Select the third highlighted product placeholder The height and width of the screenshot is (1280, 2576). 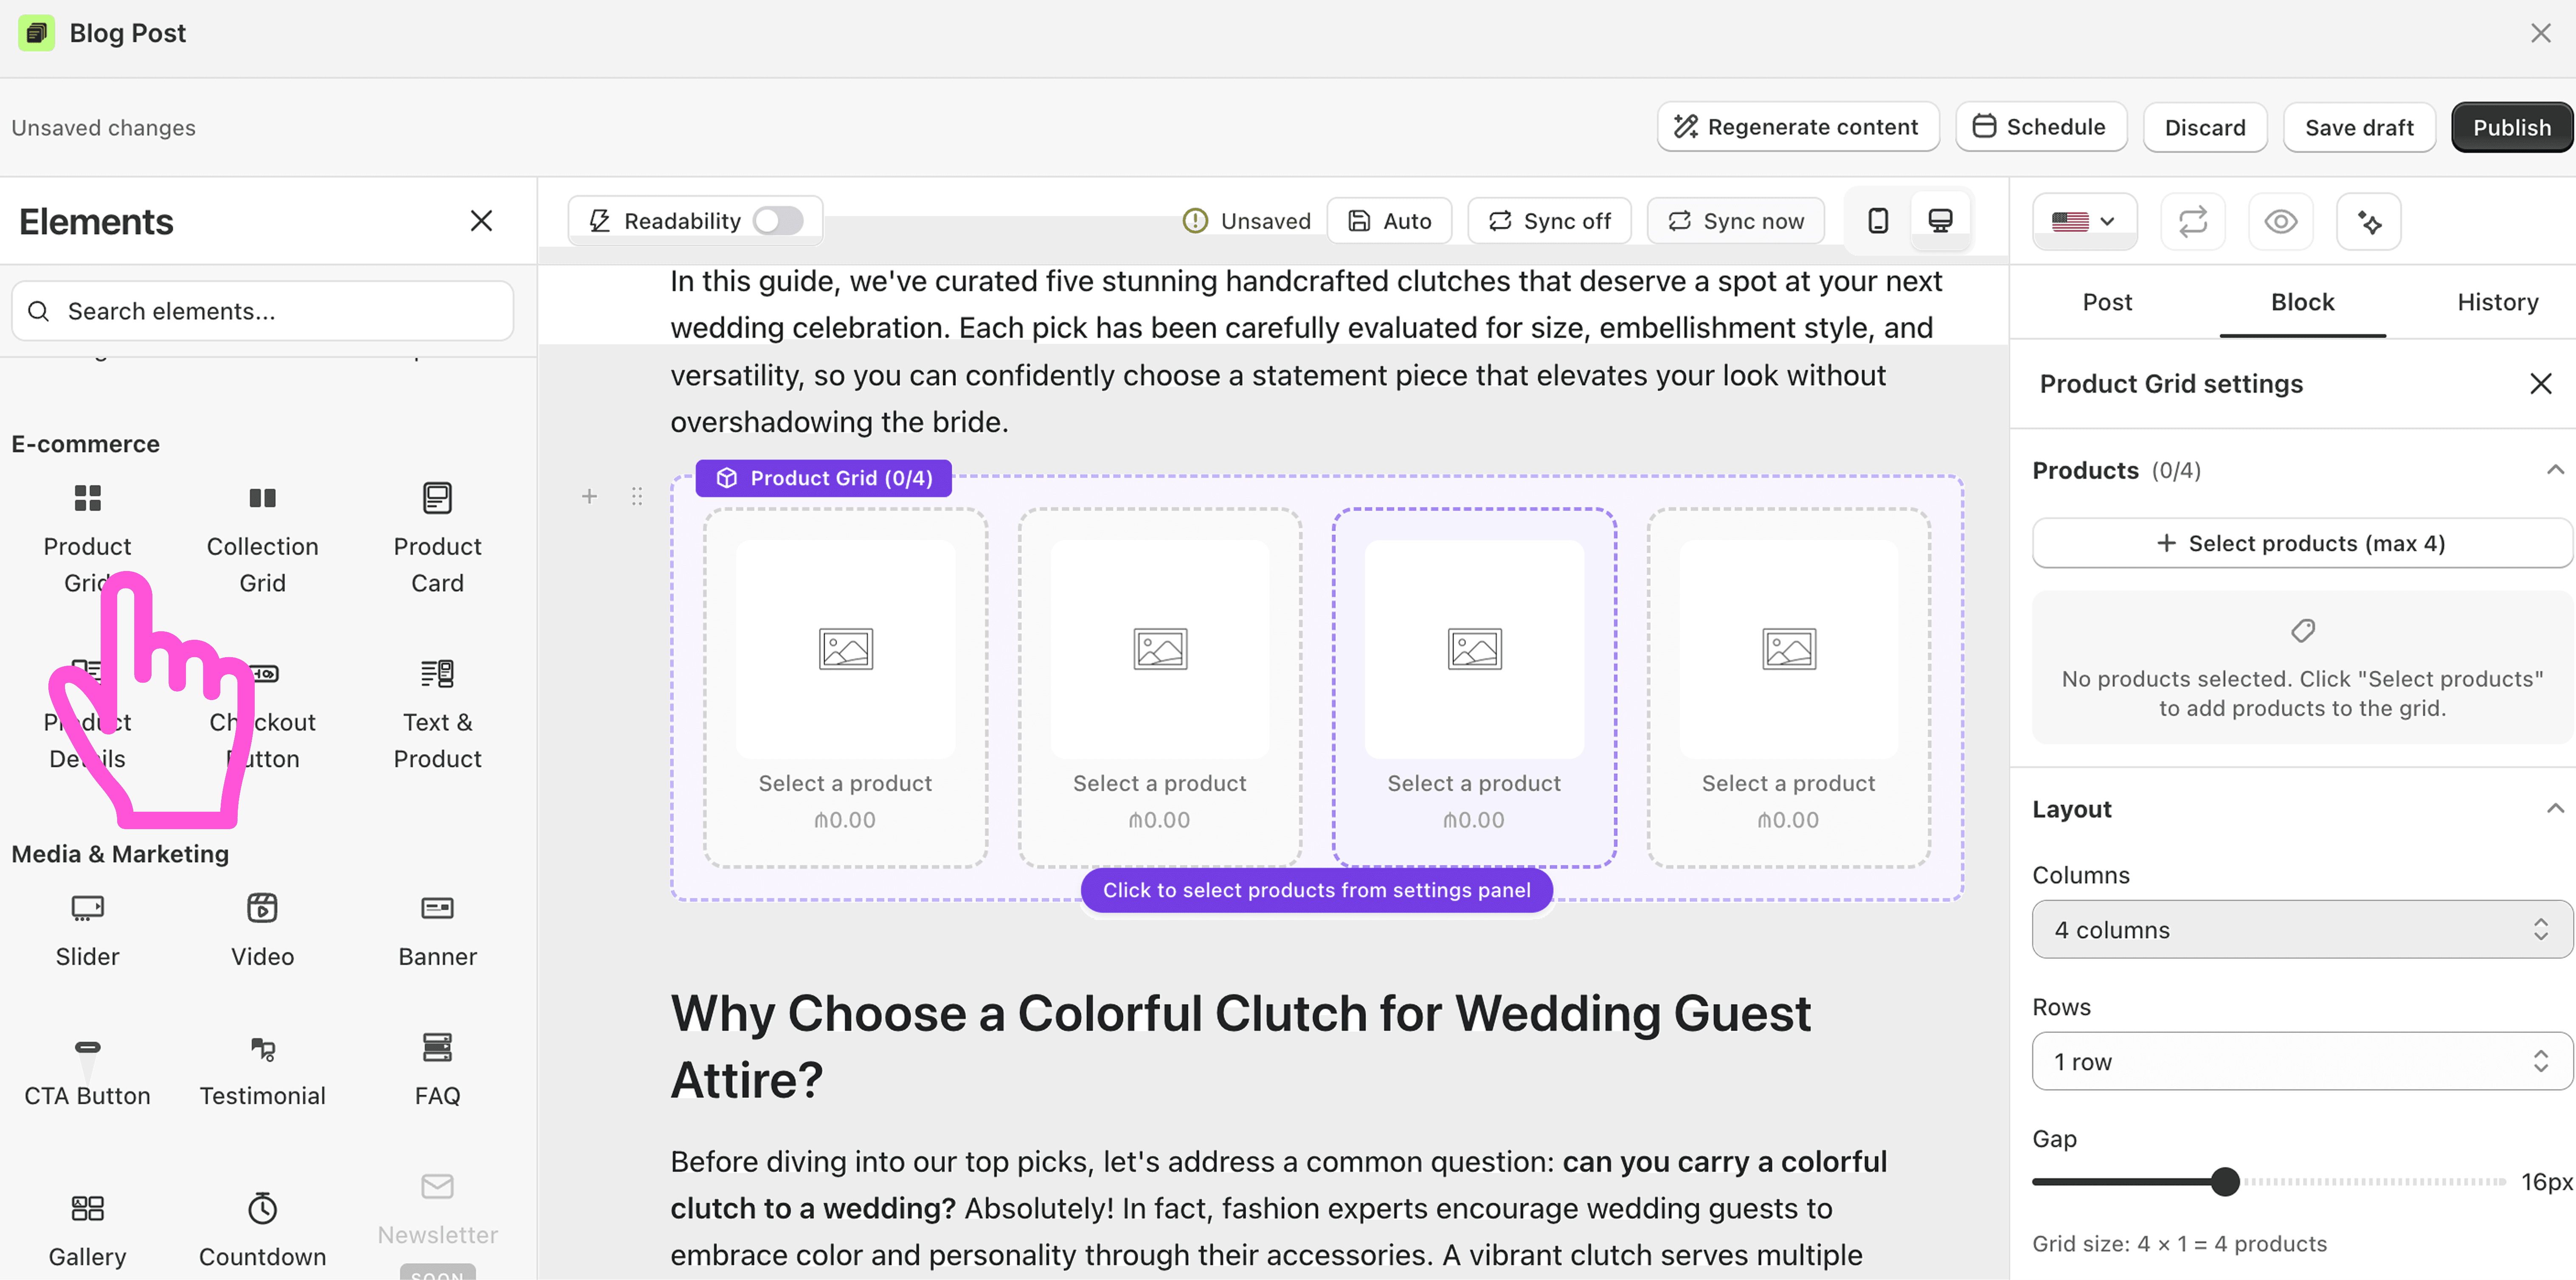point(1474,688)
